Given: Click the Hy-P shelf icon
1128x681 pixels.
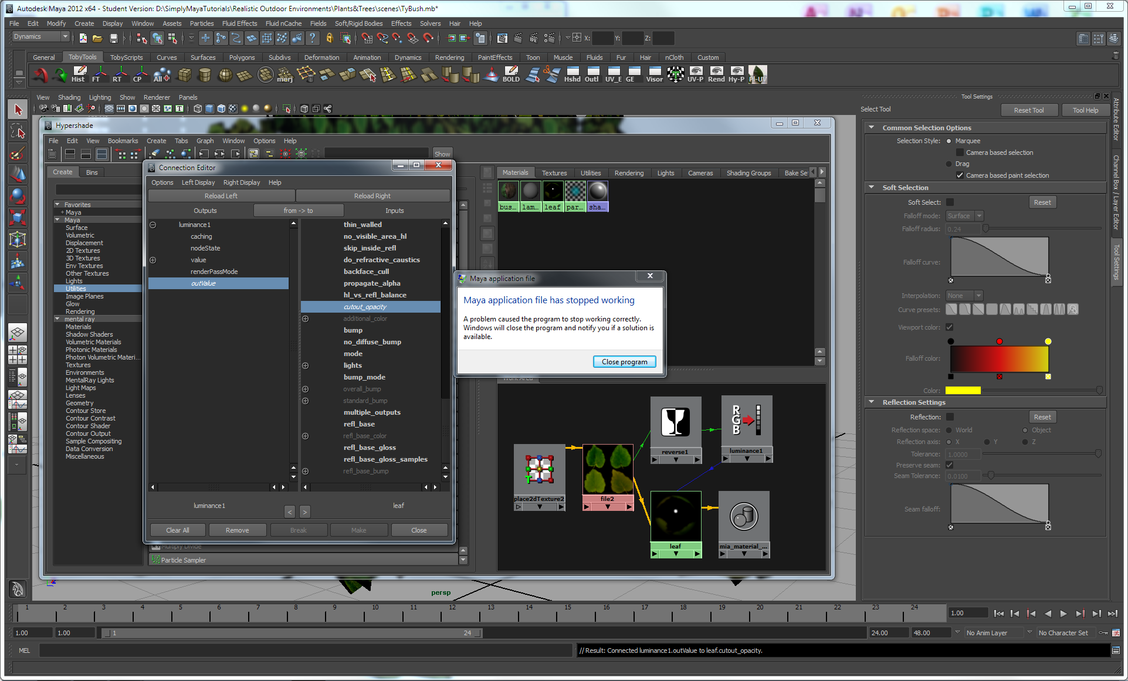Looking at the screenshot, I should (x=736, y=74).
